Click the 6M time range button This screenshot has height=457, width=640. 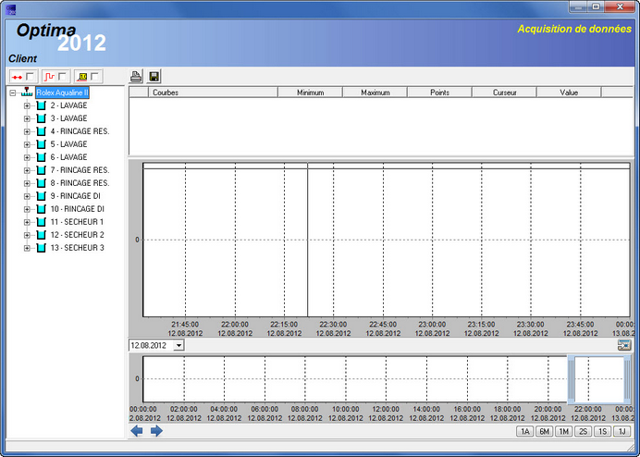544,431
